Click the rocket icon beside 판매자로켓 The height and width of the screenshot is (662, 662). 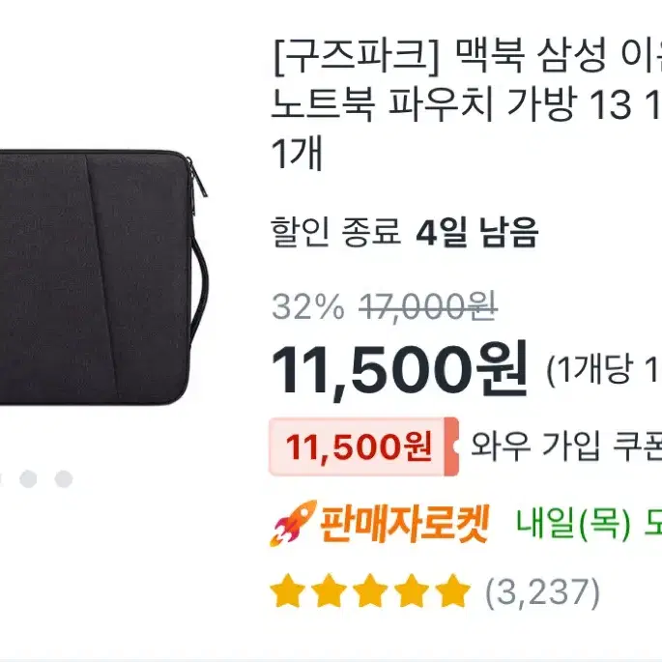[x=293, y=524]
